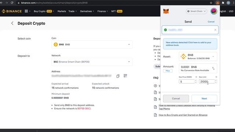Open the MetaMask account avatar menu
Image resolution: width=235 pixels, height=132 pixels.
click(x=214, y=11)
